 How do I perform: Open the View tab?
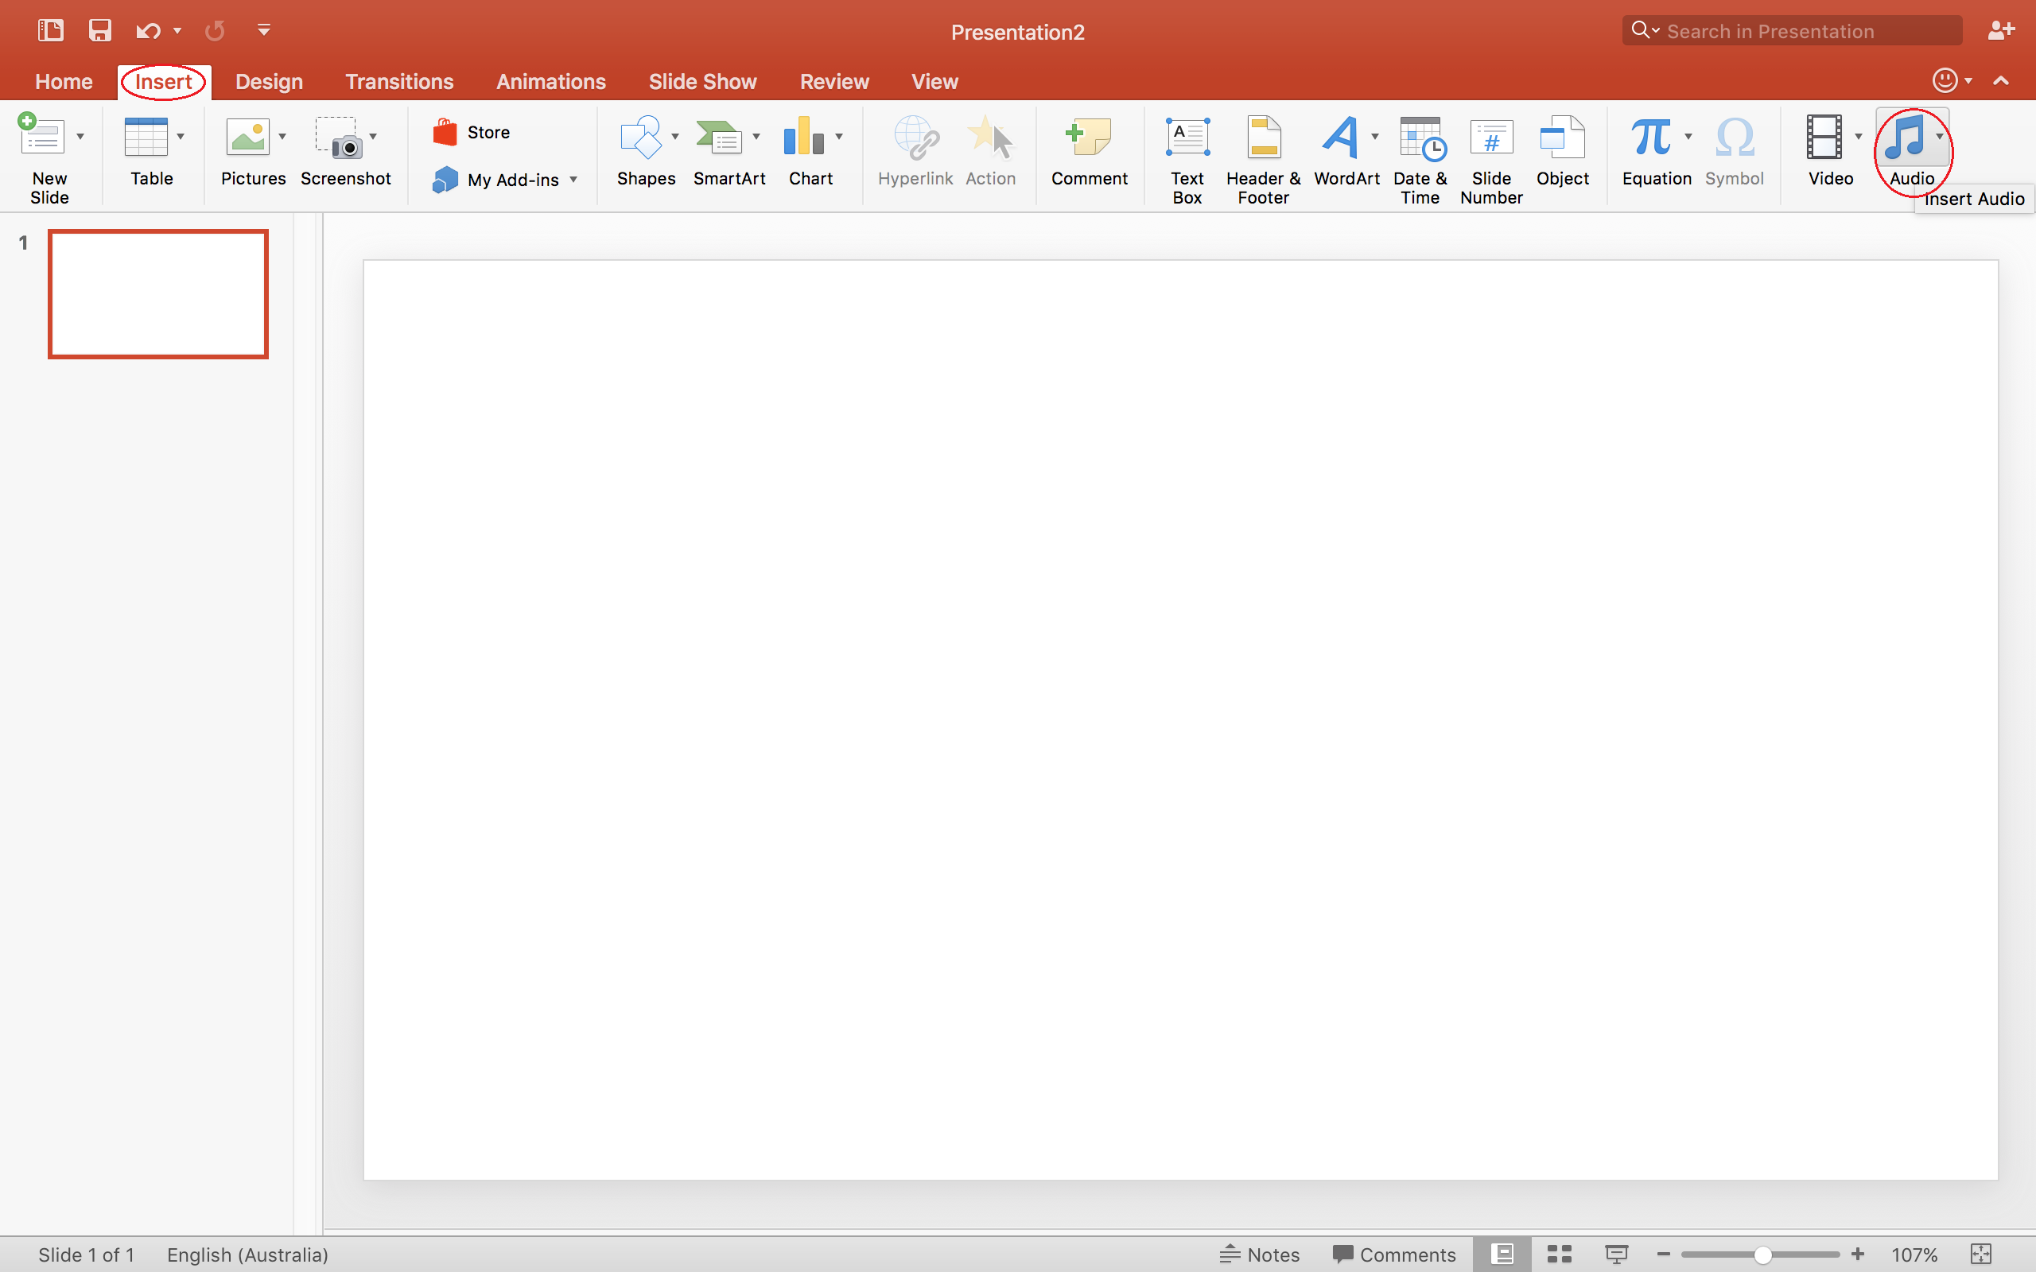point(934,82)
